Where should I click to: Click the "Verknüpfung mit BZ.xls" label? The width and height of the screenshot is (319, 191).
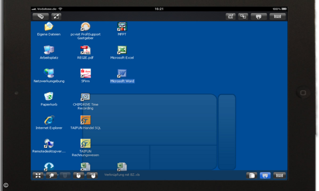coord(122,175)
